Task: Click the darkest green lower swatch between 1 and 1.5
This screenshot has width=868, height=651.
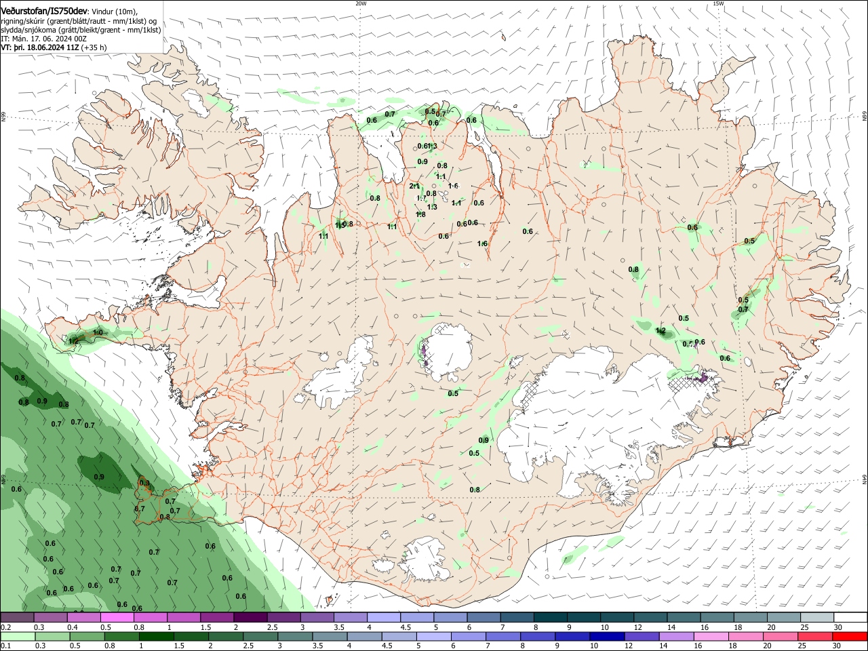Action: click(x=157, y=636)
